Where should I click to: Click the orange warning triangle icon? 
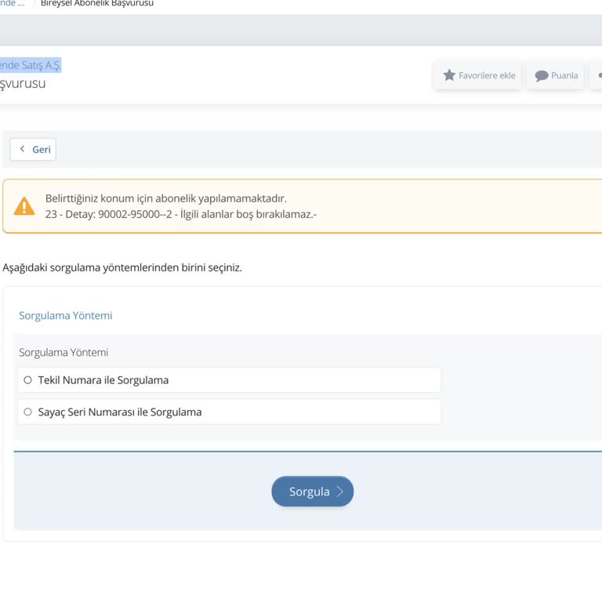point(24,206)
